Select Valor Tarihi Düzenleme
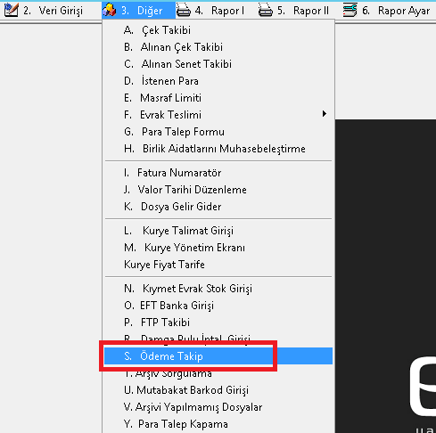 tap(218, 190)
